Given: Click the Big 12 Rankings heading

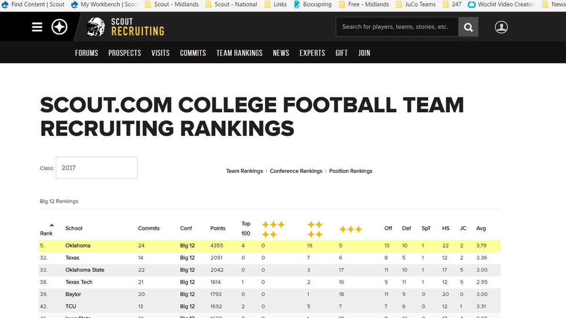Looking at the screenshot, I should (x=59, y=201).
